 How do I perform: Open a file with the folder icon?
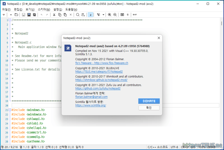(x=16, y=15)
